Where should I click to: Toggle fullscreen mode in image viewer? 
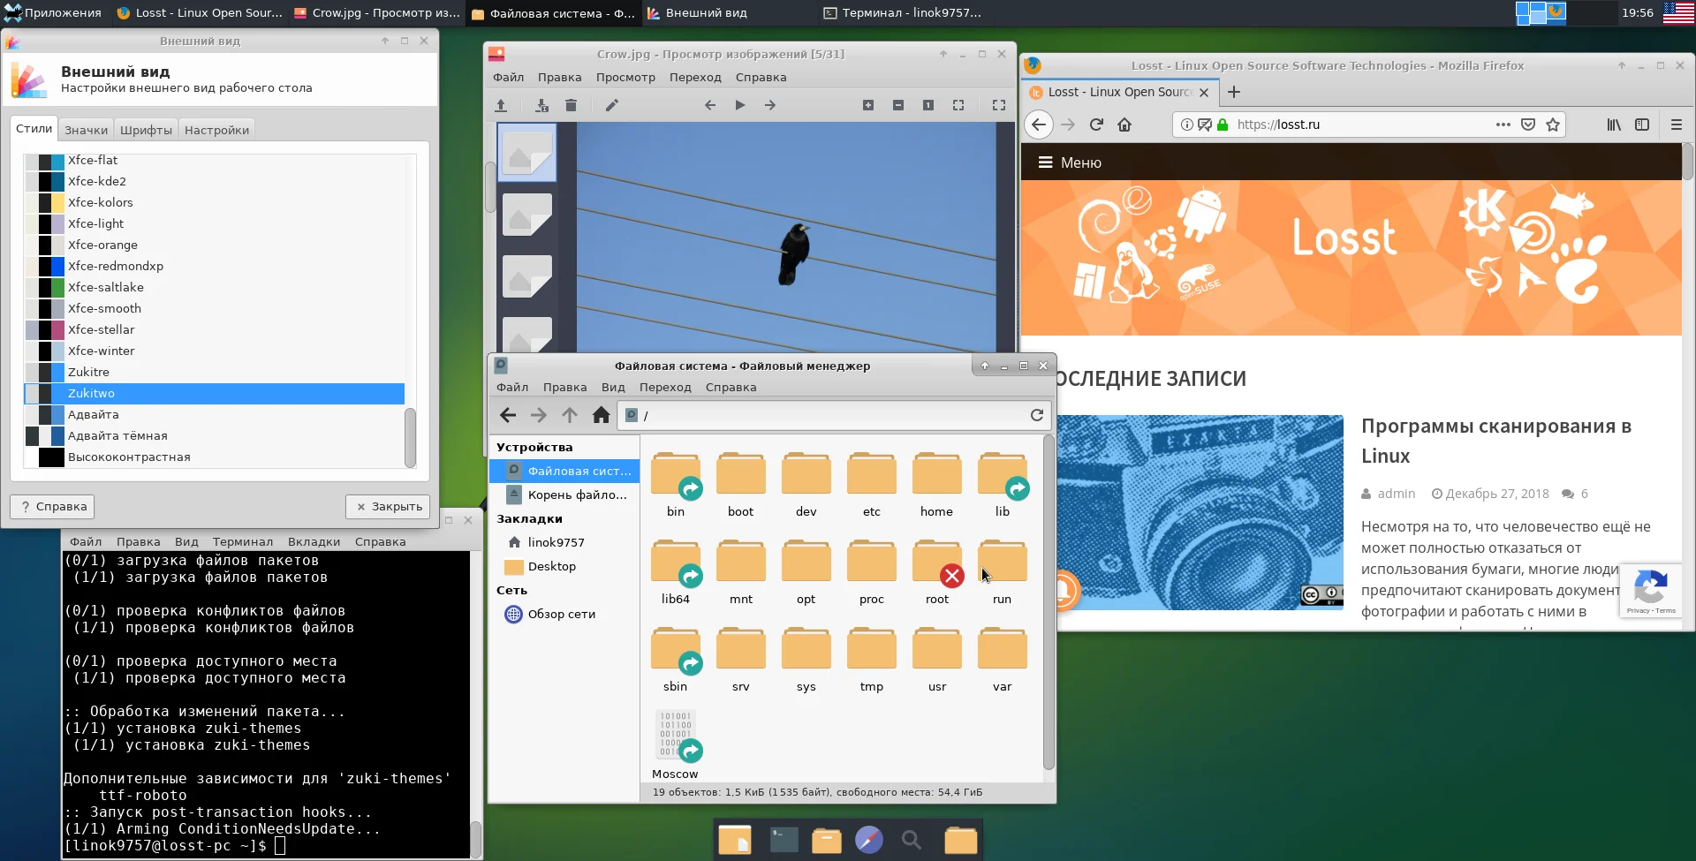[999, 105]
